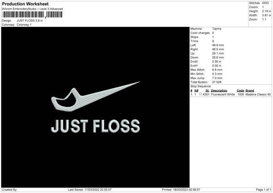Click the Production Worksheet title
273x193 pixels.
click(x=25, y=4)
